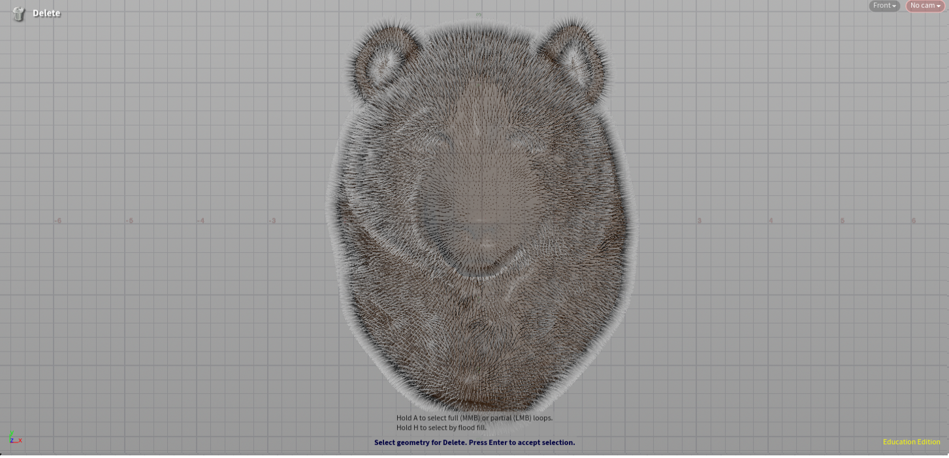Click the grid axis label -3

point(272,221)
